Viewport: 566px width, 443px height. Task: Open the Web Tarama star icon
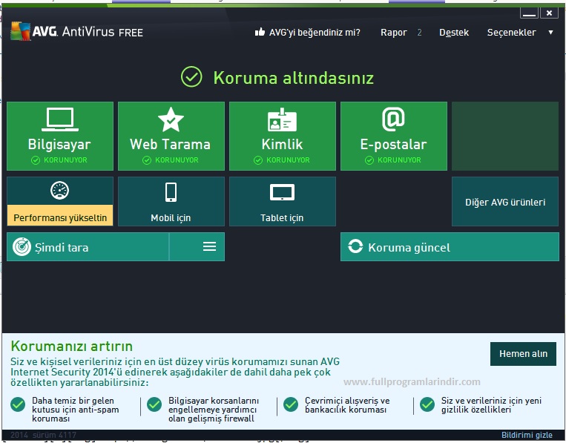(171, 119)
